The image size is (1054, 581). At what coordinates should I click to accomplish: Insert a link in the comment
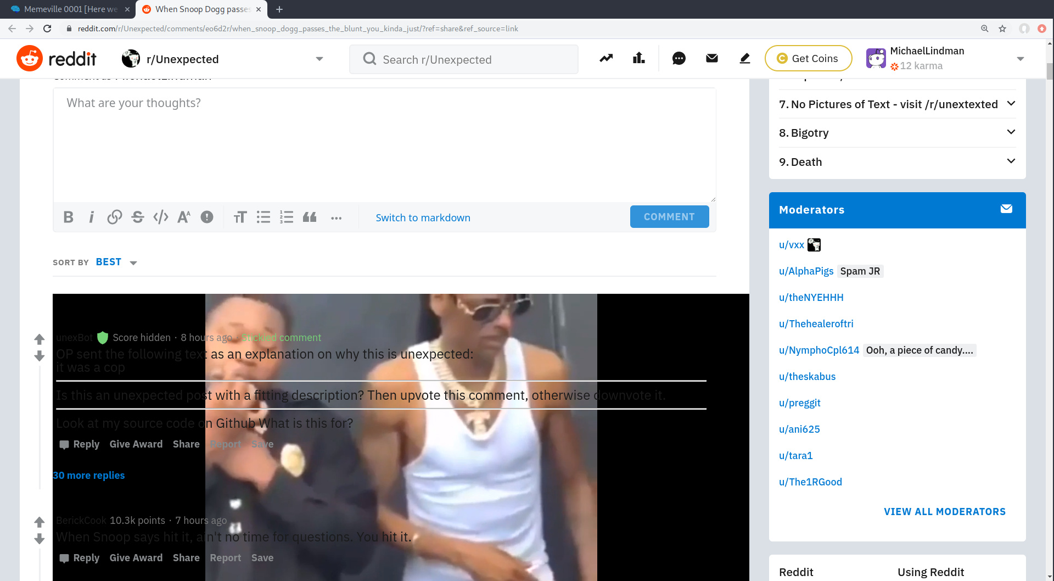pyautogui.click(x=114, y=217)
